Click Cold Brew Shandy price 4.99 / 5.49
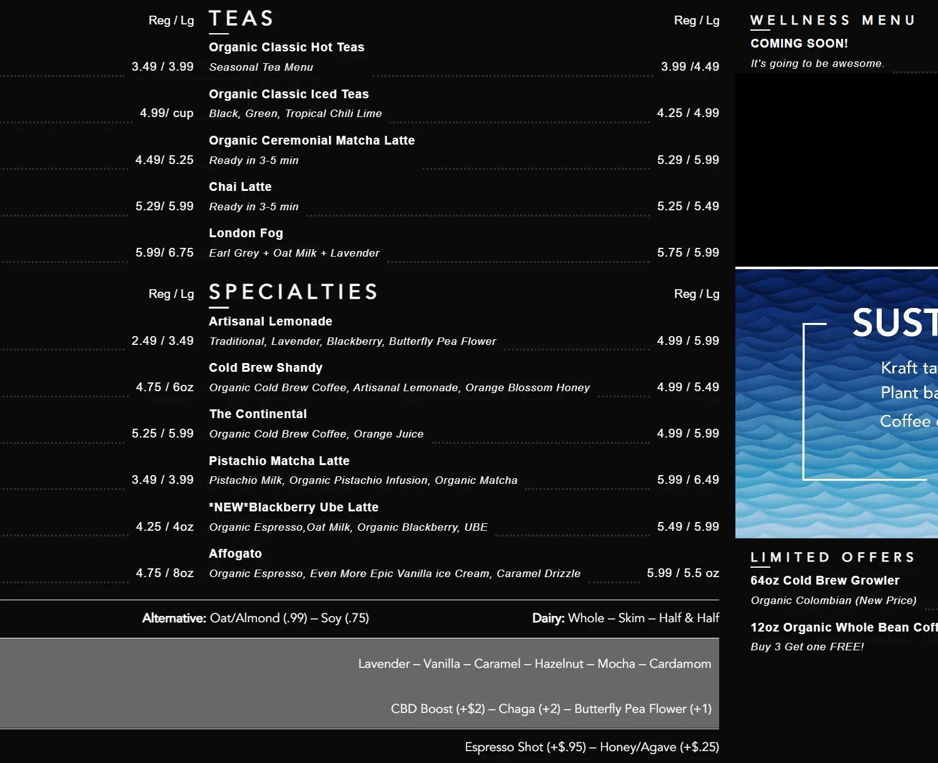Viewport: 938px width, 763px height. (x=688, y=387)
